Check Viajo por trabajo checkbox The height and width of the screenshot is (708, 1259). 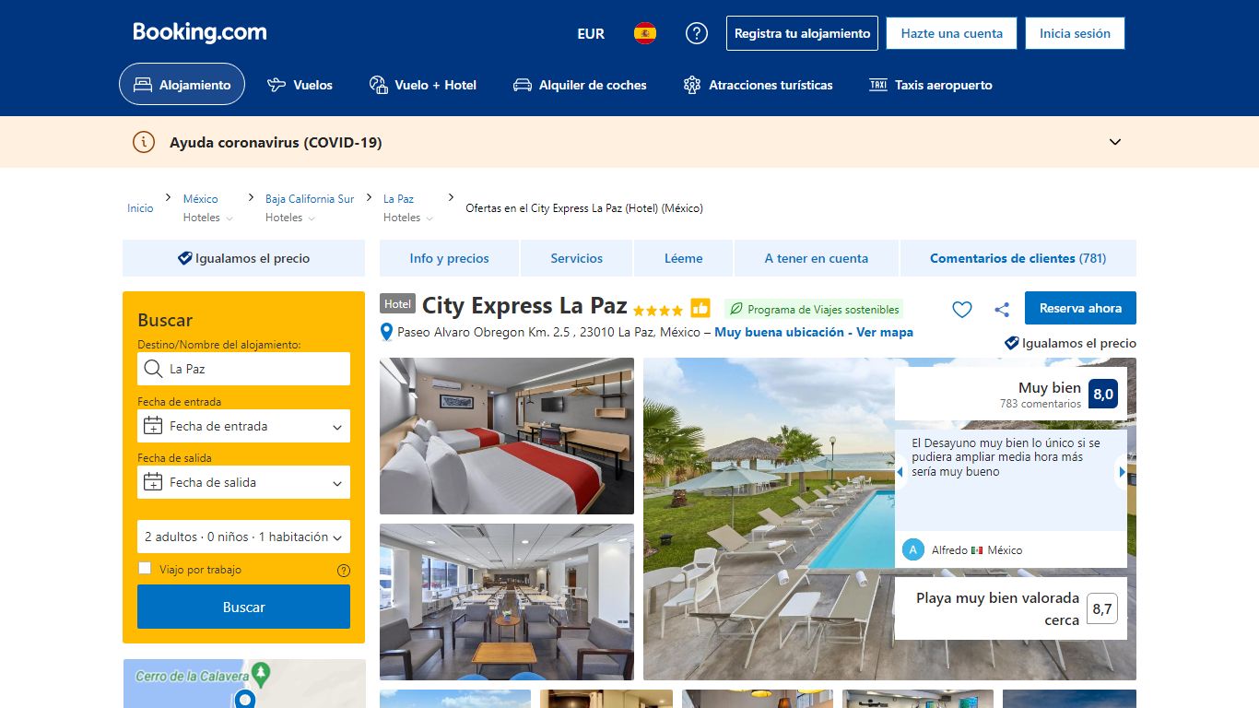click(145, 569)
